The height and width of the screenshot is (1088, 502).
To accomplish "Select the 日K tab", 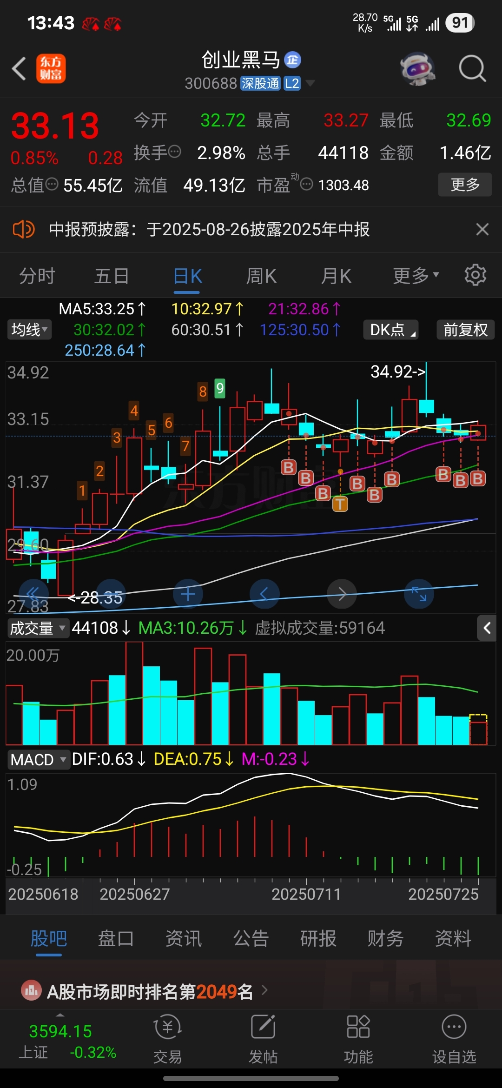I will 187,276.
